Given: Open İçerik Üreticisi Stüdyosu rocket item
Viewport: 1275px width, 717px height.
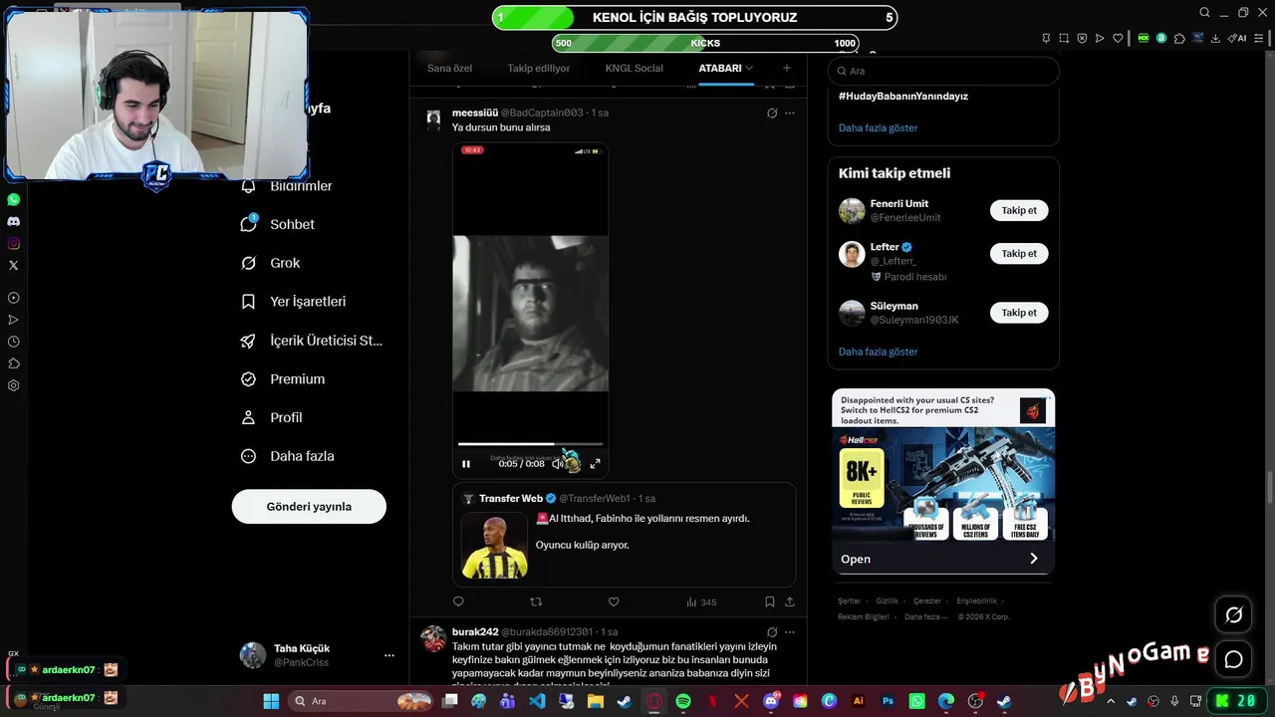Looking at the screenshot, I should 312,341.
